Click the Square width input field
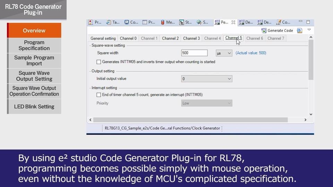 194,53
